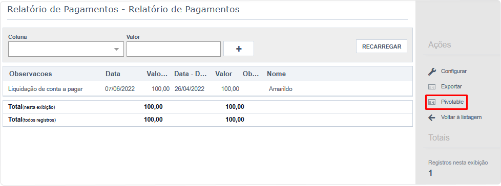Click the Pivotable icon

(432, 102)
